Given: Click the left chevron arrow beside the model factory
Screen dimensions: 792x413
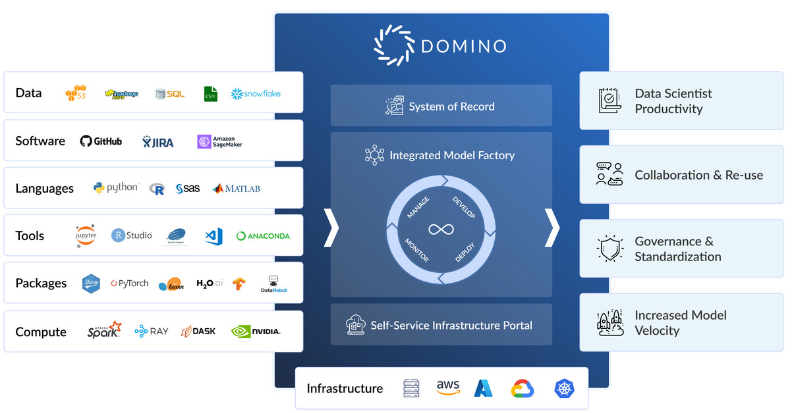Looking at the screenshot, I should (x=331, y=228).
